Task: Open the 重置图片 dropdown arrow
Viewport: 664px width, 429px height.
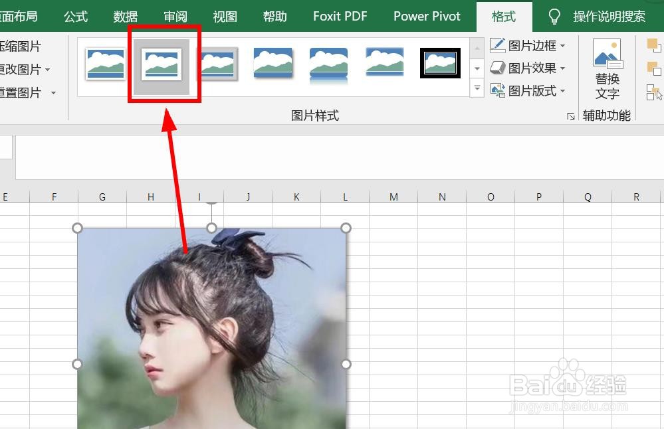Action: [53, 93]
